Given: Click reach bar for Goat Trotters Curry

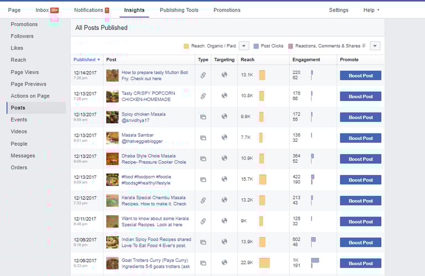Looking at the screenshot, I should click(x=265, y=263).
